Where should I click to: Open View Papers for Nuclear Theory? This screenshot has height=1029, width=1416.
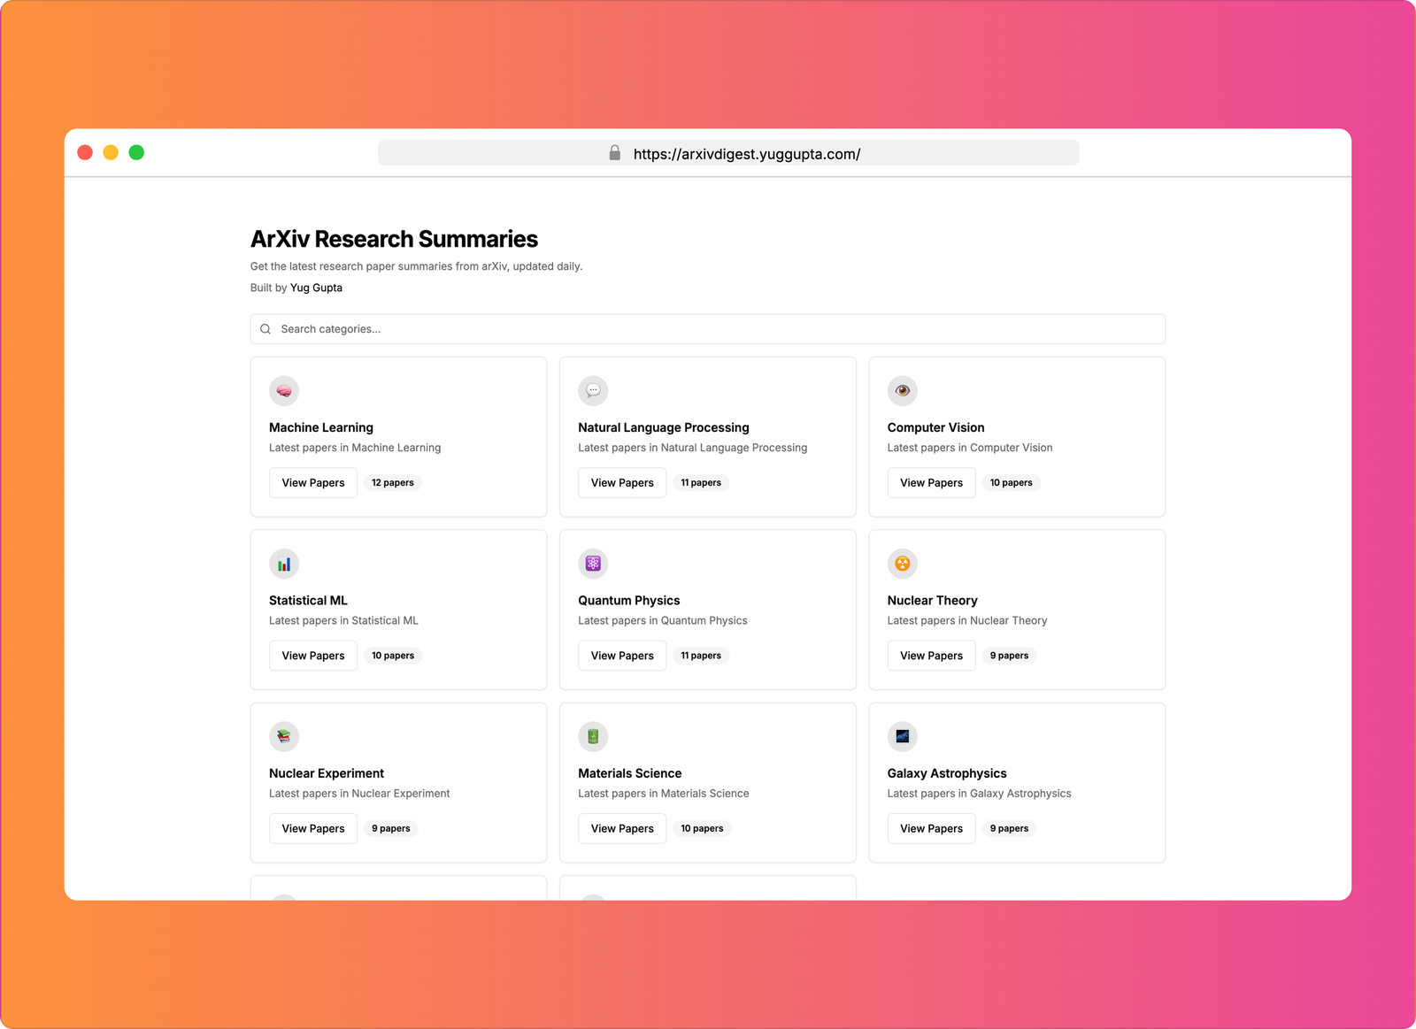(931, 656)
